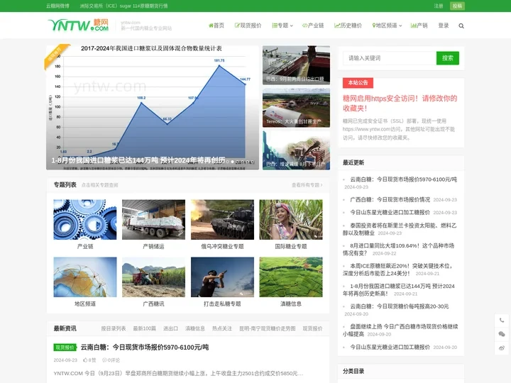Open sidebar 泰国投资者将在斯里兰卡投资太阳能 article
This screenshot has height=383, width=511.
[x=400, y=229]
